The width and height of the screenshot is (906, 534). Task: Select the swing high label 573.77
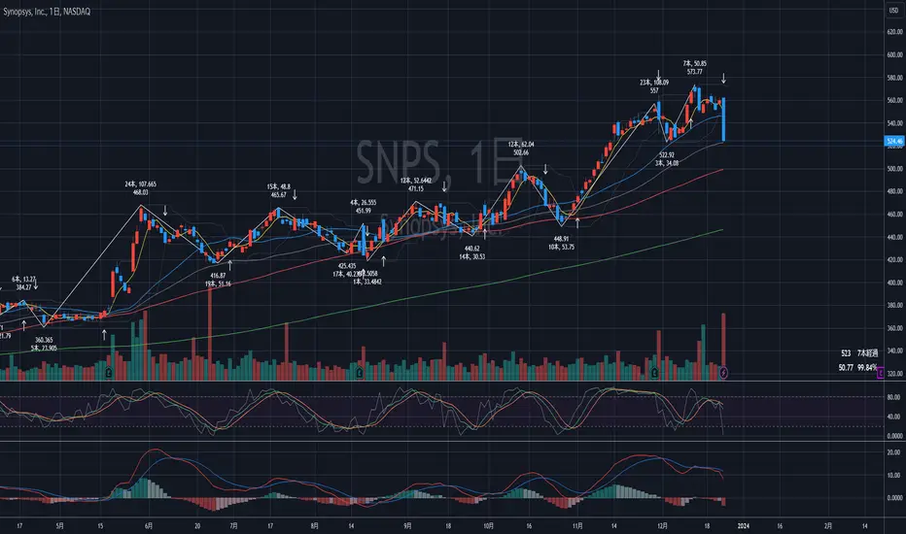tap(694, 72)
